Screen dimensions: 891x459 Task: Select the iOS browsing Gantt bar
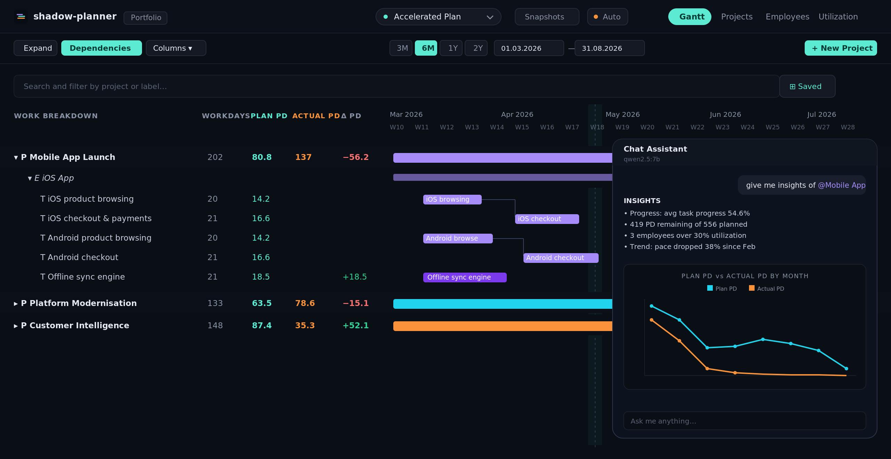[x=452, y=200]
